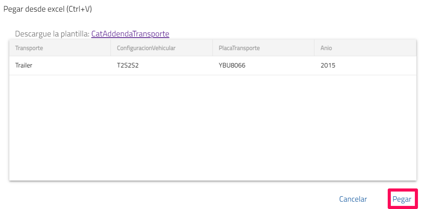
Task: Click the boundary between Transporte and ConfiguracionVehicular headers
Action: [x=111, y=48]
